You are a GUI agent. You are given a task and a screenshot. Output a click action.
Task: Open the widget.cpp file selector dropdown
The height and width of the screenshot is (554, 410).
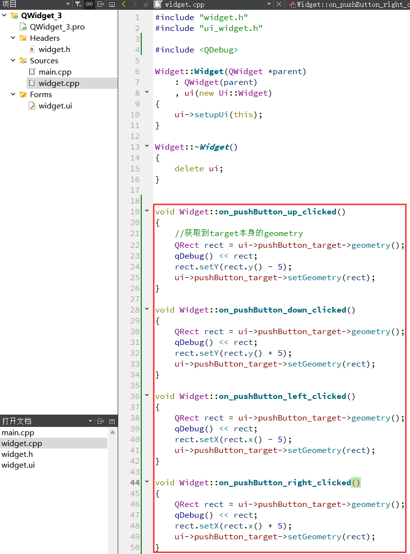269,4
